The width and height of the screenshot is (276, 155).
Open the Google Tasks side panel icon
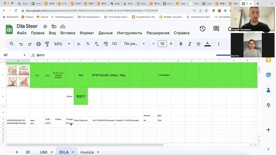tap(268, 75)
